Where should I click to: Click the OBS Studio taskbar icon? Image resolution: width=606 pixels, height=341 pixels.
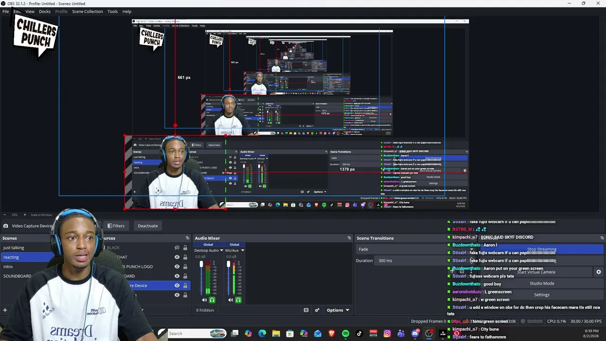click(x=429, y=333)
